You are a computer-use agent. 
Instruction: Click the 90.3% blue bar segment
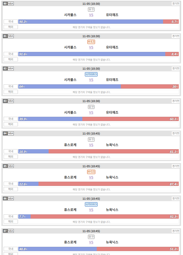[x=91, y=22]
